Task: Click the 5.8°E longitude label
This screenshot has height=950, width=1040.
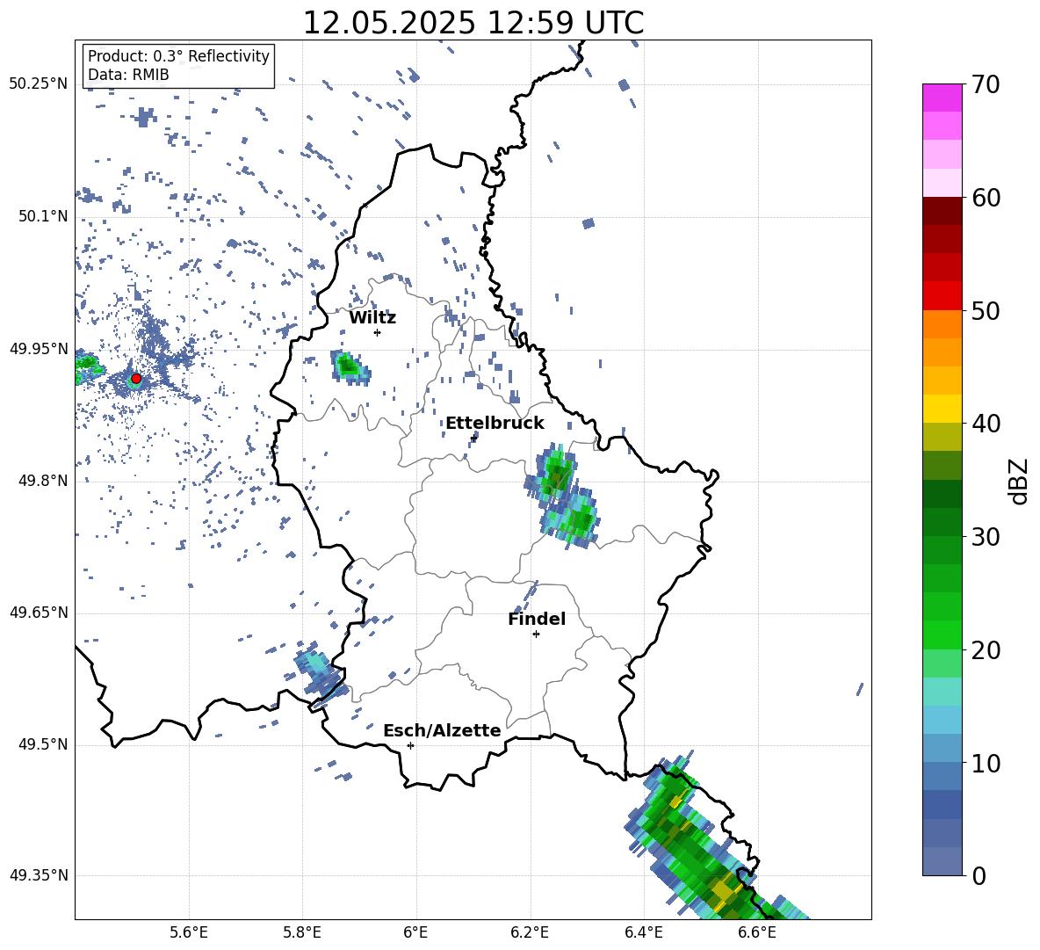Action: 302,932
